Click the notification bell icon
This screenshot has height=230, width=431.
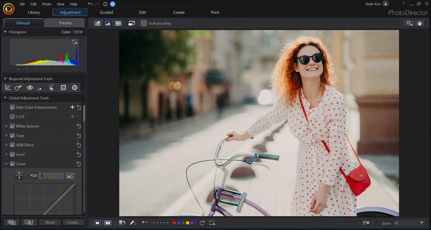(x=112, y=4)
